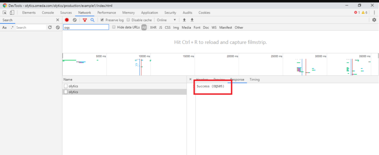Stop recording network log with red button

pyautogui.click(x=67, y=20)
